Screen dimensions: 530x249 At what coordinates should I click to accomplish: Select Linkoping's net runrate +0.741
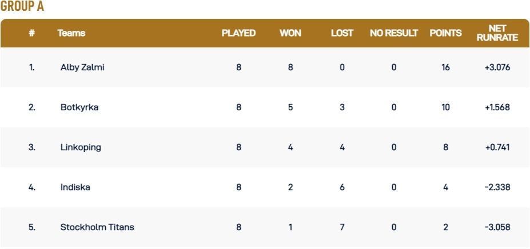click(x=497, y=147)
